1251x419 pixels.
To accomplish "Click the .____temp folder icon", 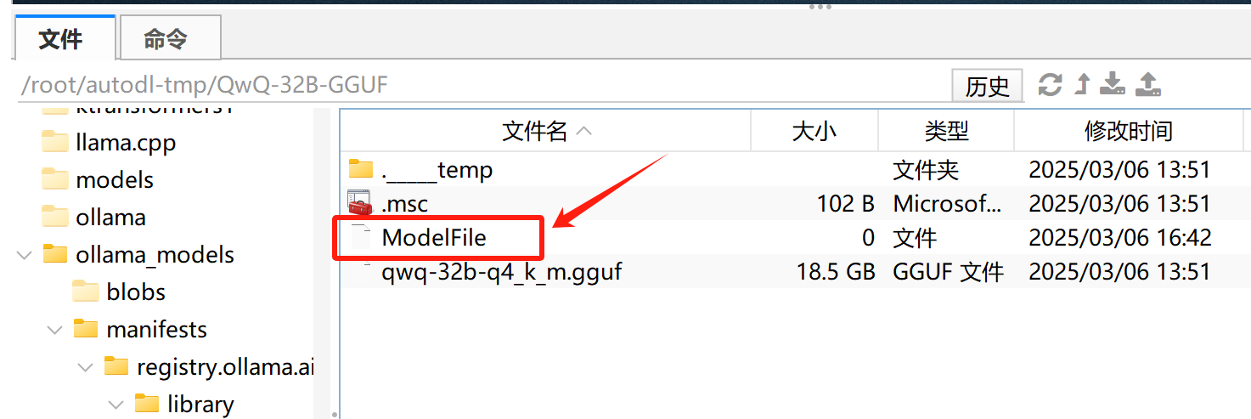I will [361, 169].
